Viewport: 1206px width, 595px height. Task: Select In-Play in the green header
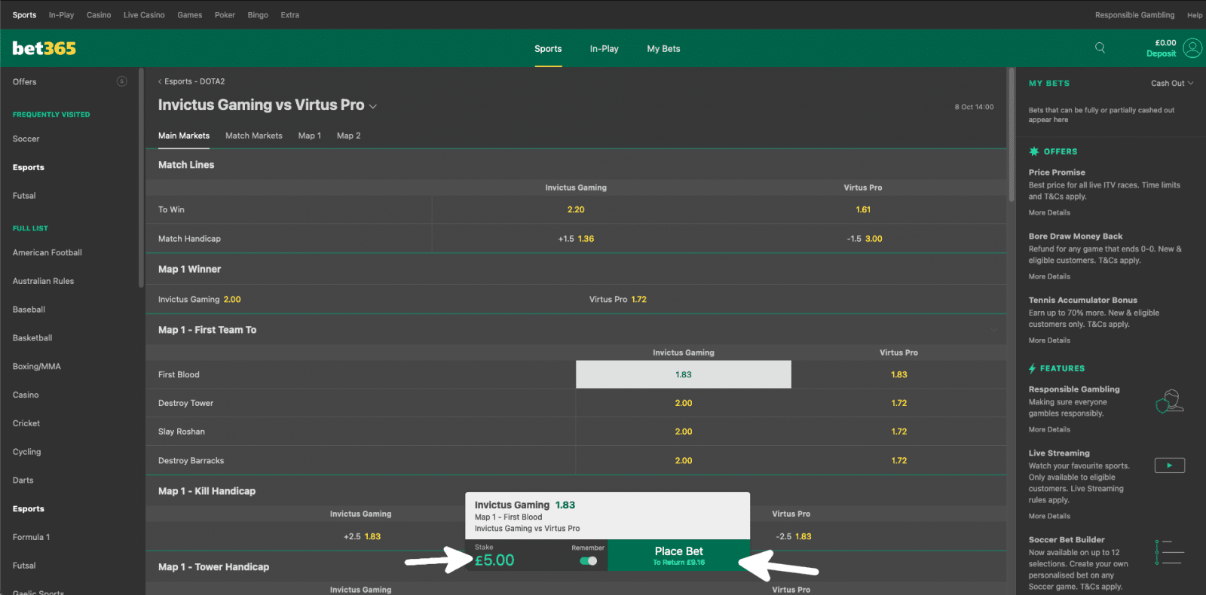[x=605, y=48]
